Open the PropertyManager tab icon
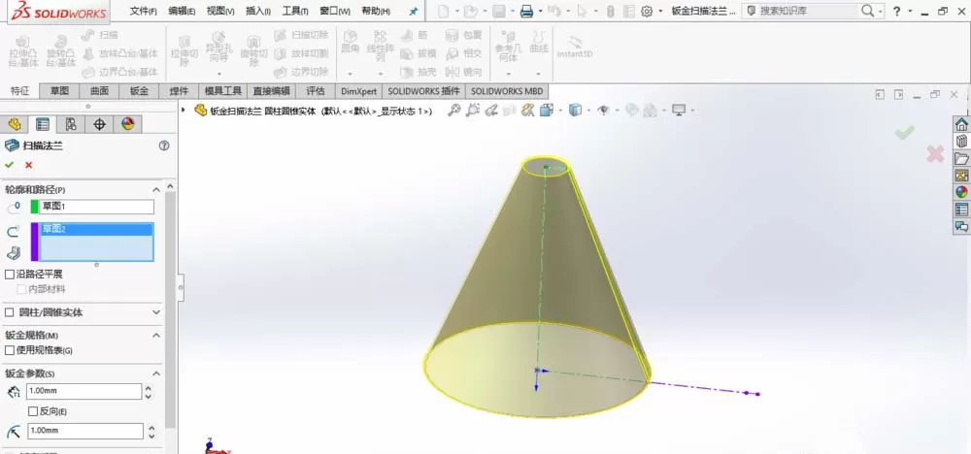 point(42,124)
